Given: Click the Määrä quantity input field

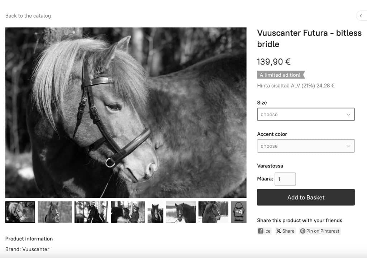Looking at the screenshot, I should pyautogui.click(x=285, y=179).
